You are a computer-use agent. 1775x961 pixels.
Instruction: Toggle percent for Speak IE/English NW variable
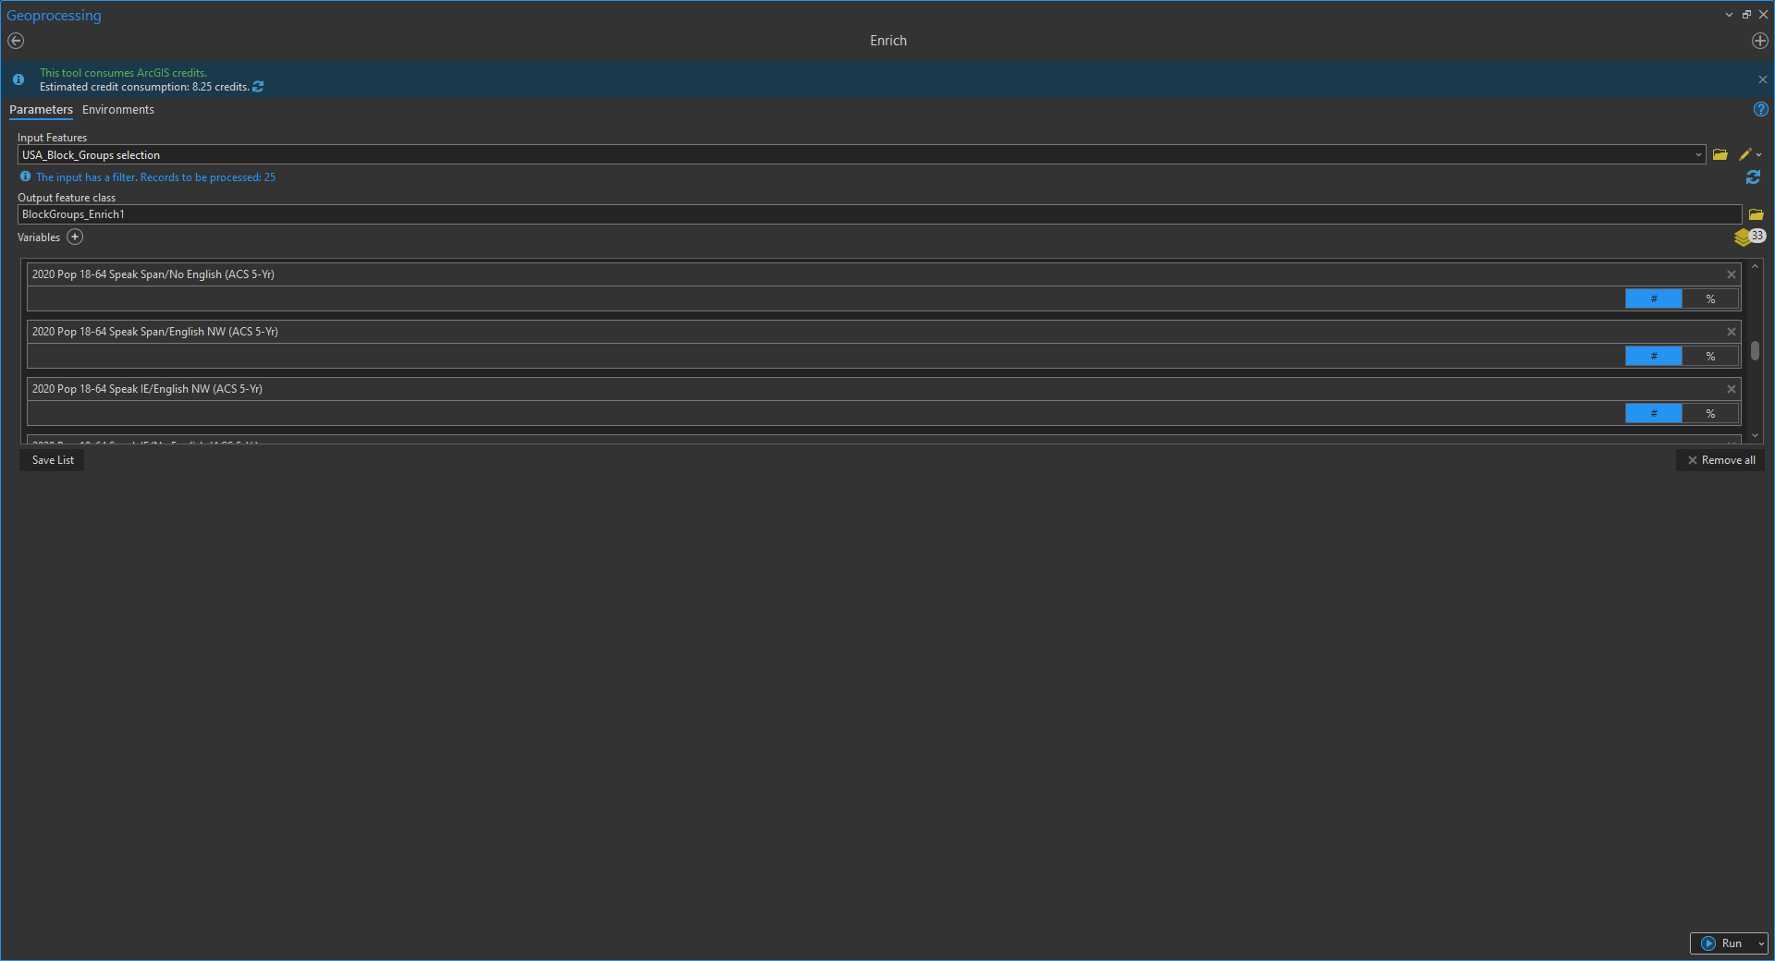[1710, 414]
